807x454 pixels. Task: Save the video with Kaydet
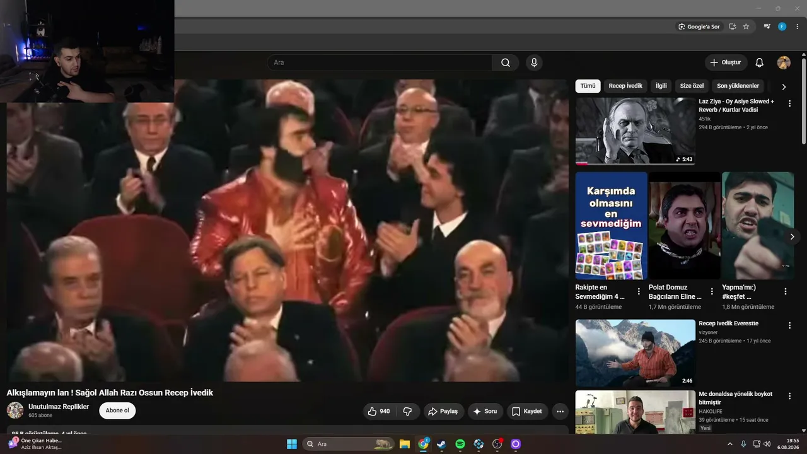(527, 411)
